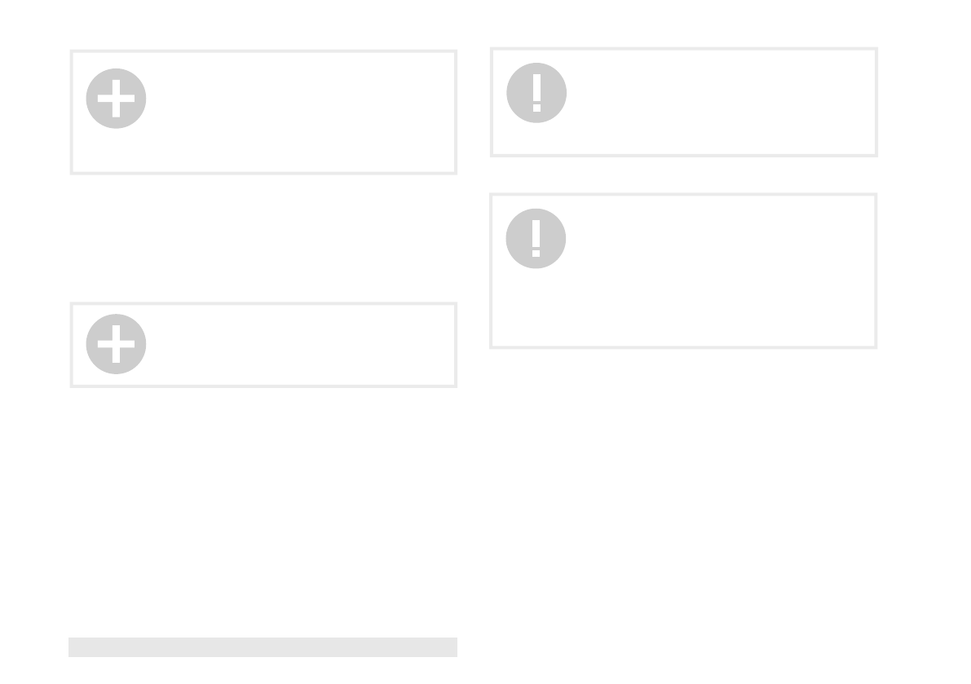Screen dimensions: 971x684
Task: Click the plus icon in the taller tip box
Action: (116, 99)
